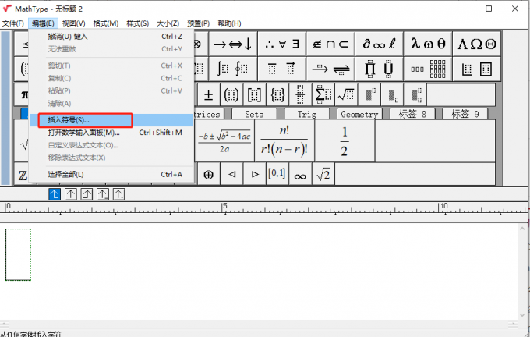Insert the combined sub-superscript template
This screenshot has height=337, width=530.
(x=415, y=95)
